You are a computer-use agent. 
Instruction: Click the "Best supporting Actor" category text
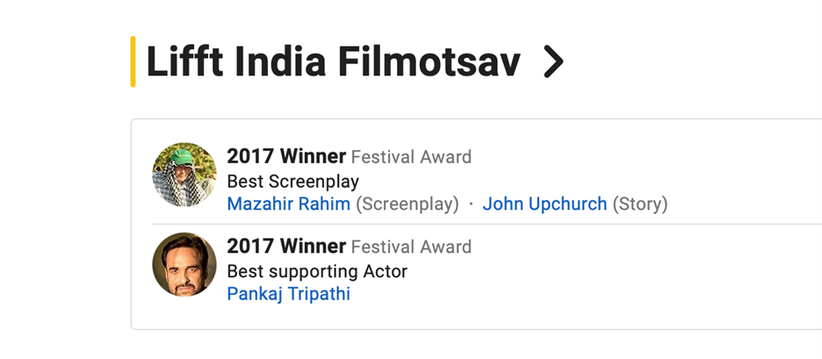pyautogui.click(x=317, y=271)
